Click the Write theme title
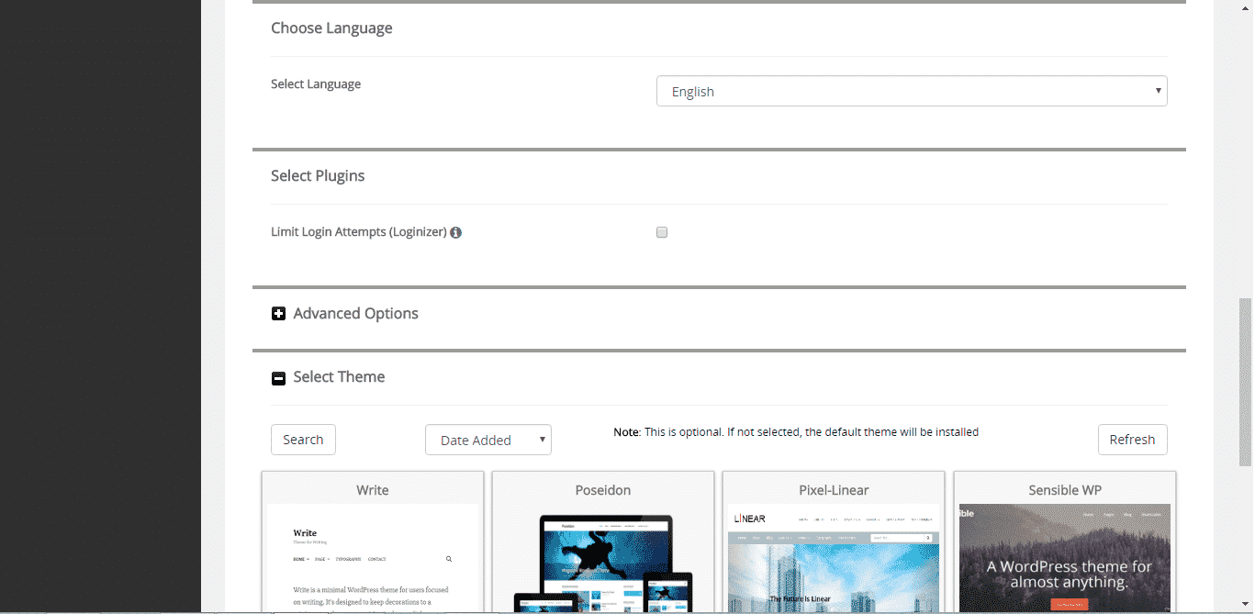 [x=373, y=490]
